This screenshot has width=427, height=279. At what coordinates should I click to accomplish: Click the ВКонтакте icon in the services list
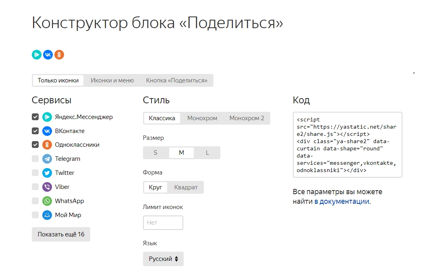tap(47, 131)
